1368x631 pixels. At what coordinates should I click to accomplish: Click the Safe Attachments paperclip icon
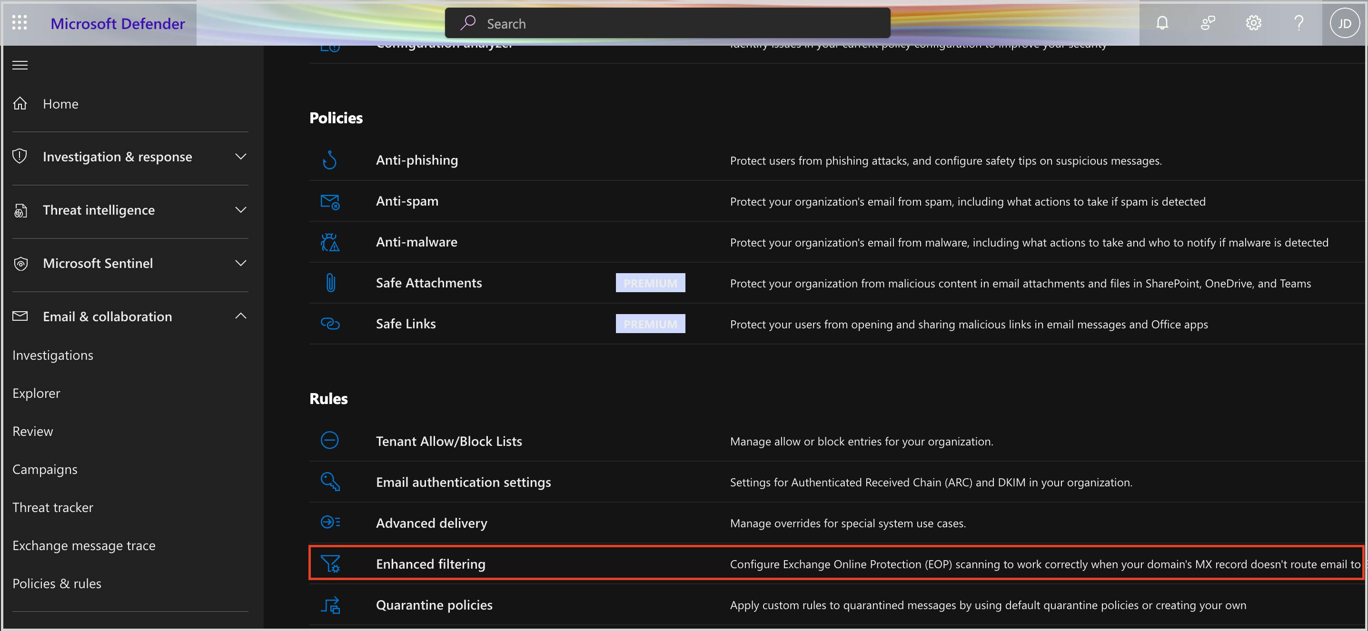coord(330,283)
